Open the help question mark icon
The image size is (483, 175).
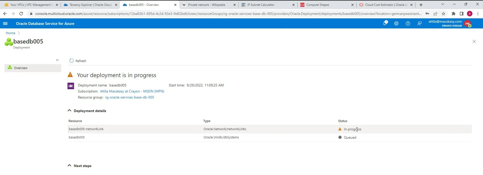tap(408, 23)
